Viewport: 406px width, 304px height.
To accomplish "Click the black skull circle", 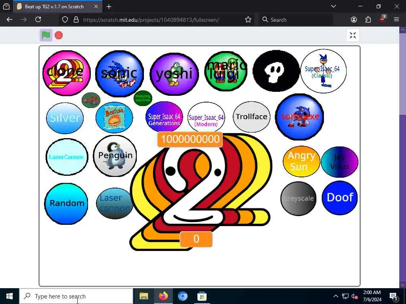I will pyautogui.click(x=276, y=71).
